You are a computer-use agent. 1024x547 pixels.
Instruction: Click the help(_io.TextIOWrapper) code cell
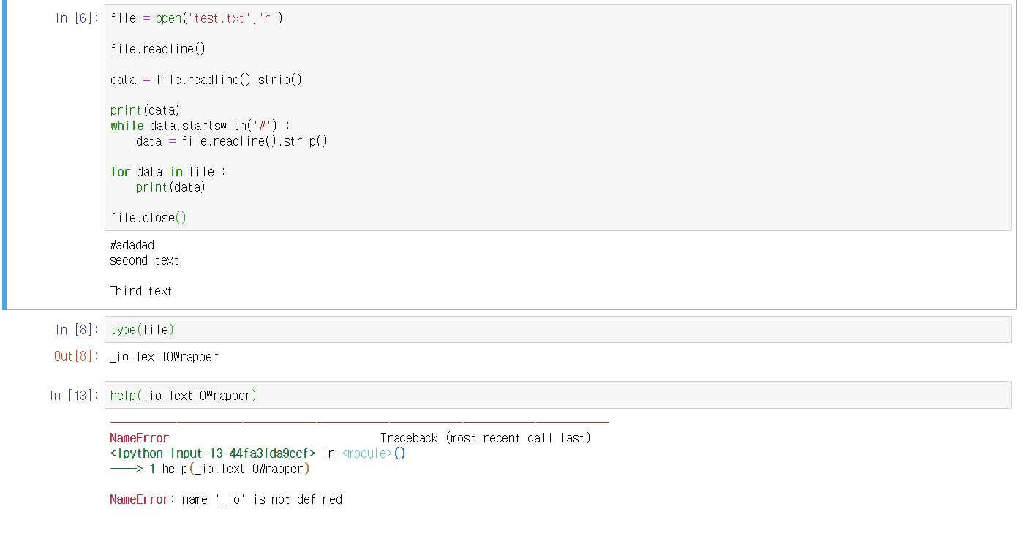coord(557,395)
